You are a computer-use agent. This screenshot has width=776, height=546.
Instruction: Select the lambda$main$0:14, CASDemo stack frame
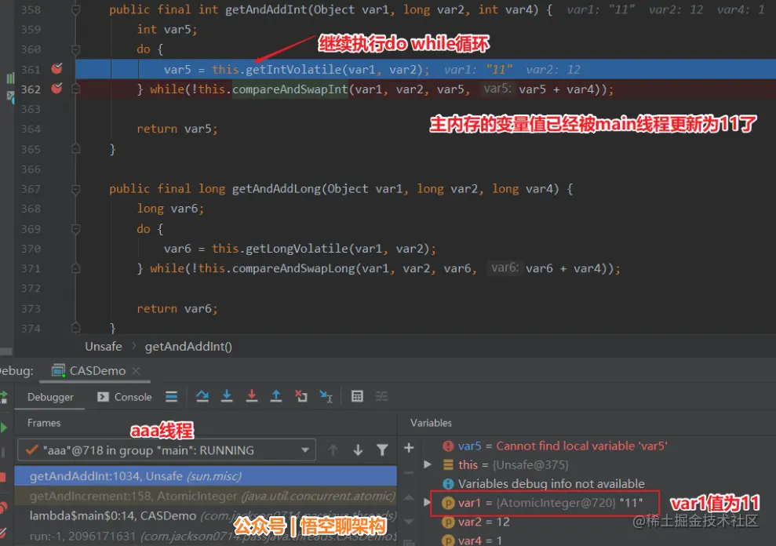(x=206, y=515)
